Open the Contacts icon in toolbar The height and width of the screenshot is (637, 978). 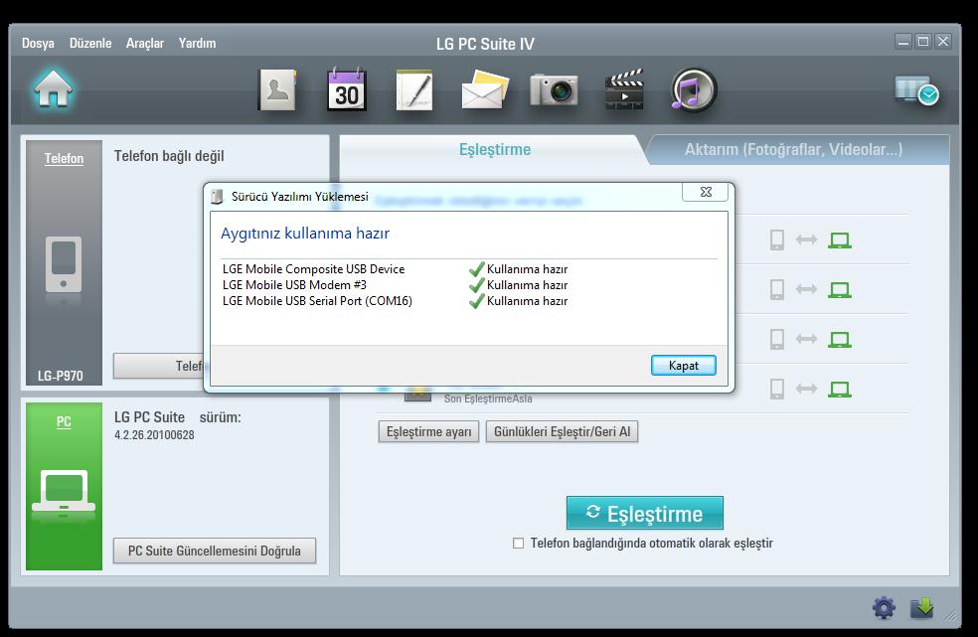click(277, 90)
